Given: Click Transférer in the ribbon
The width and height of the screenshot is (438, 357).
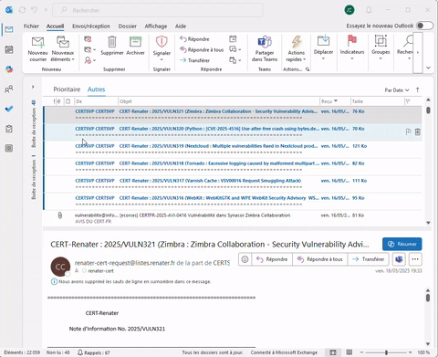Looking at the screenshot, I should (x=194, y=60).
